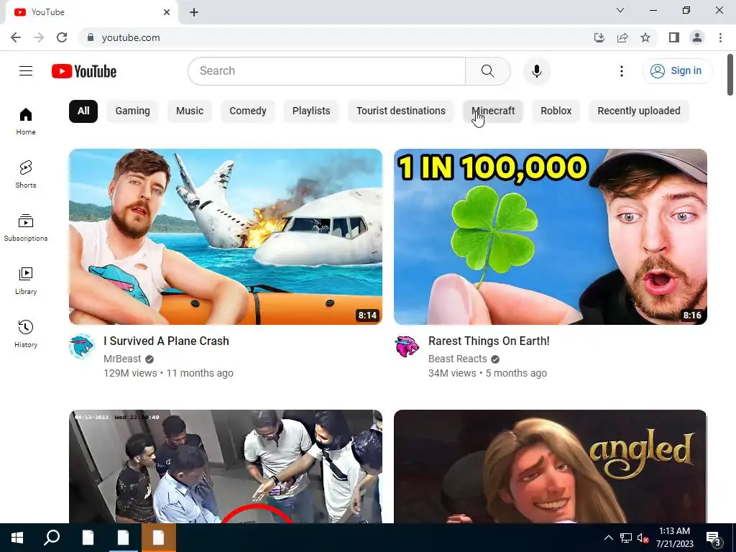
Task: Open I Survived A Plane Crash title
Action: pyautogui.click(x=166, y=341)
